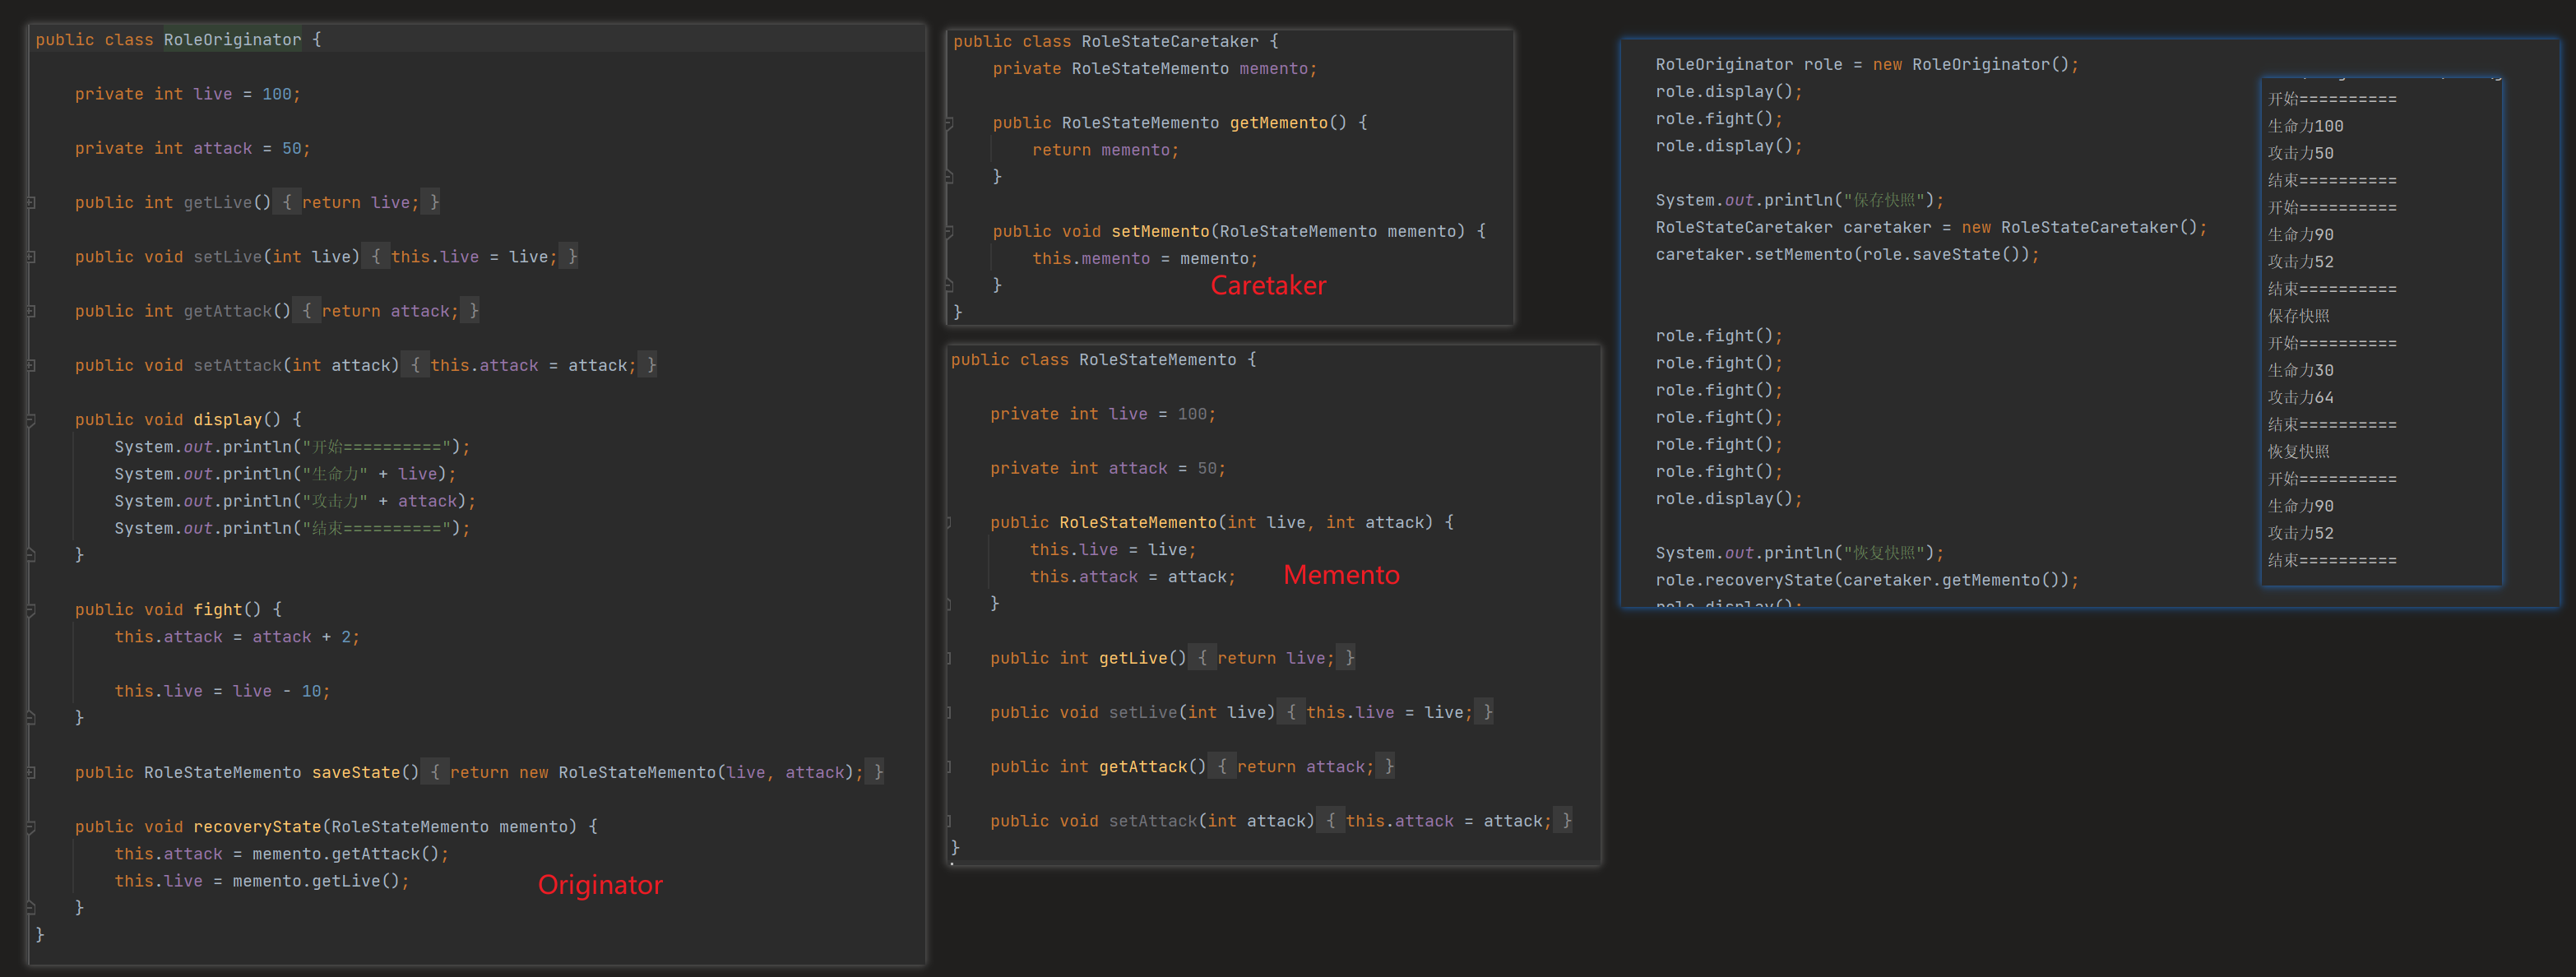Image resolution: width=2576 pixels, height=977 pixels.
Task: Click 'role.recoveryState(caretaker.getMemento());' line
Action: click(1867, 580)
